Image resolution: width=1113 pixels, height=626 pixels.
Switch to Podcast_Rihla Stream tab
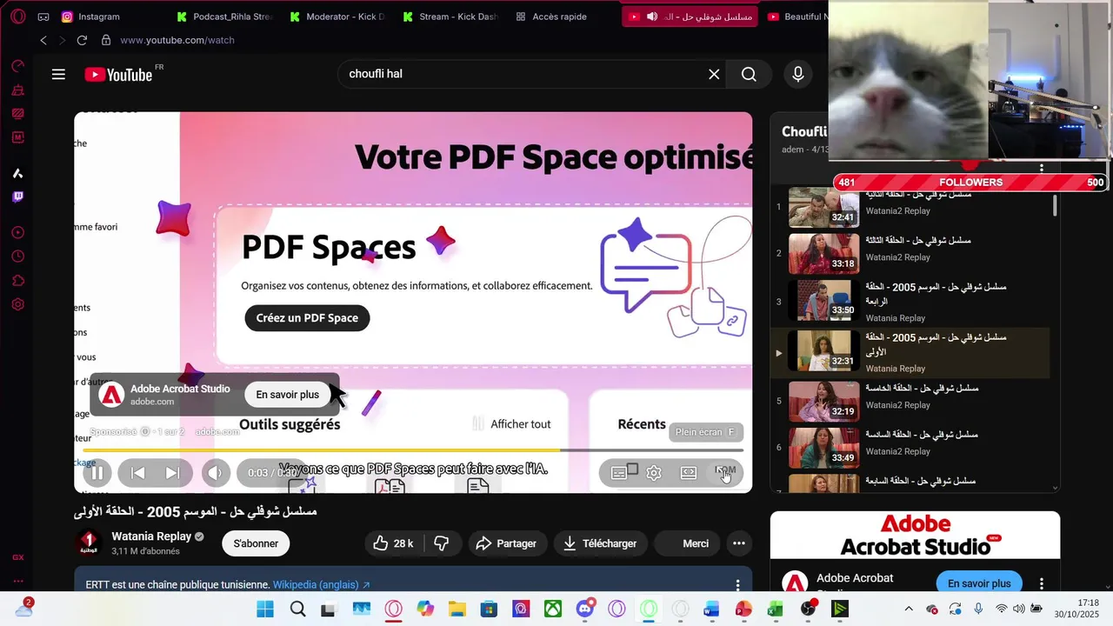point(224,17)
